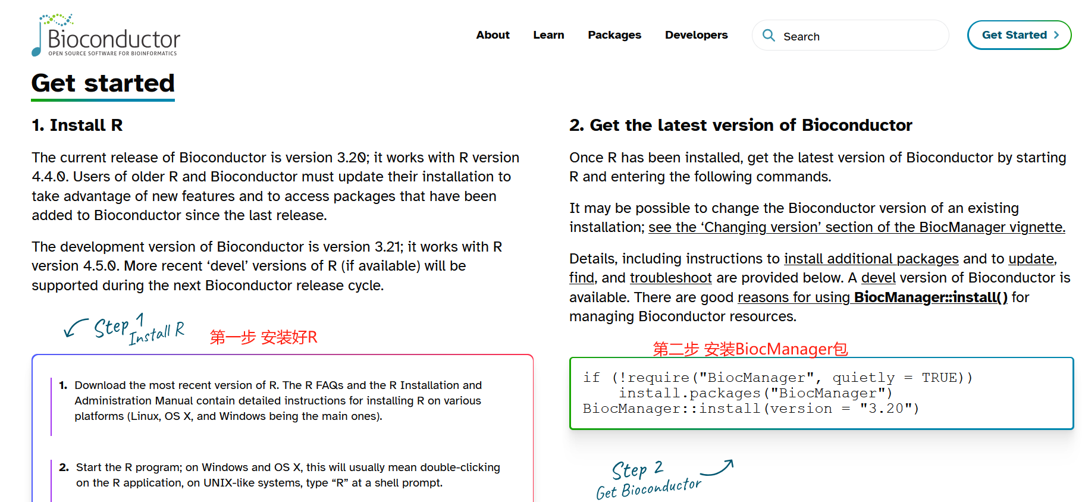Click the install.packages("BiocManager") code line
This screenshot has height=502, width=1082.
[x=755, y=393]
